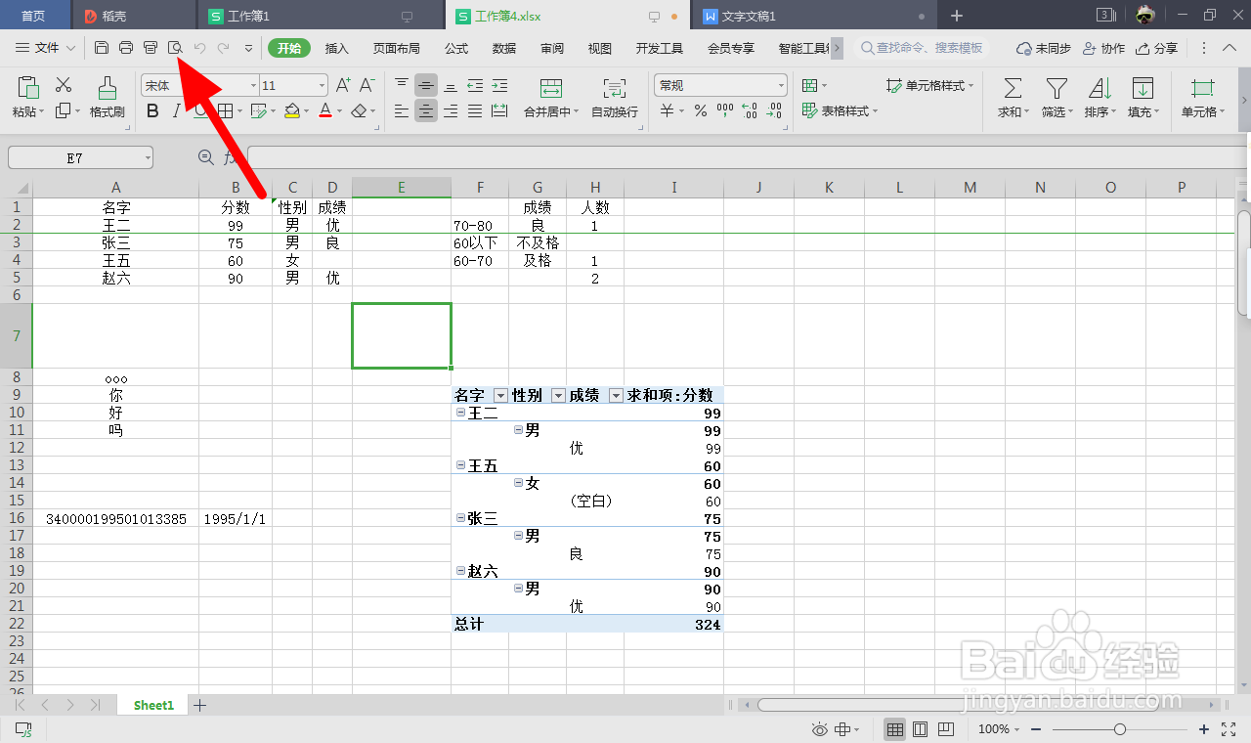Toggle Italic formatting
1251x743 pixels.
pos(175,110)
